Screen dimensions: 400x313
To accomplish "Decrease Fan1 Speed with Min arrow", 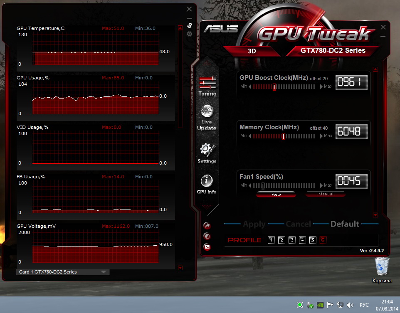I will [x=250, y=185].
